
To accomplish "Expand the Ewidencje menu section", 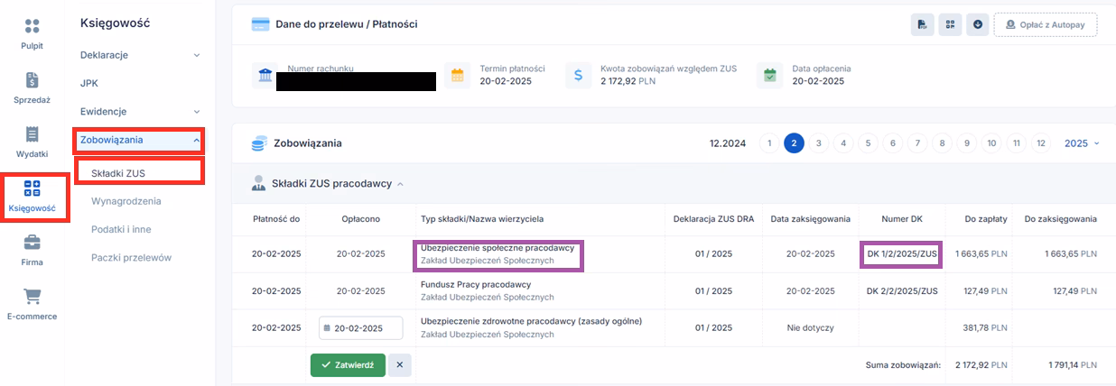I will (140, 111).
